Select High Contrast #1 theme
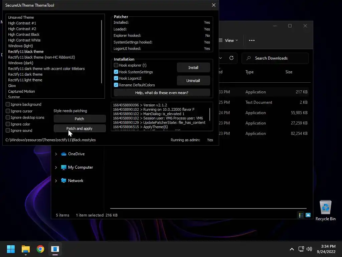 pos(22,23)
